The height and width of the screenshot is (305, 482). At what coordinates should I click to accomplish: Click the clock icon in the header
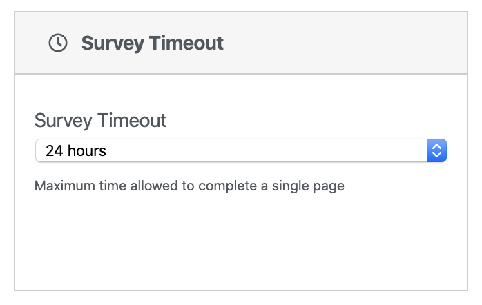coord(58,43)
